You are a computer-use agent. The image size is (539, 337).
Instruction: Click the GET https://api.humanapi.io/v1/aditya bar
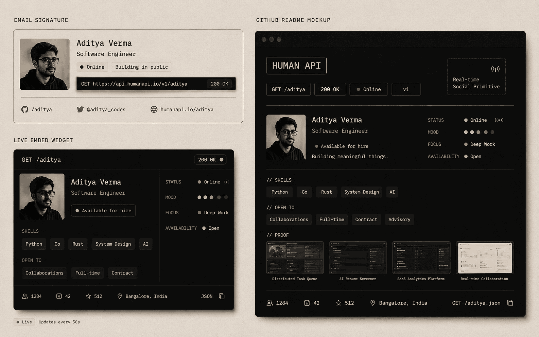(156, 84)
